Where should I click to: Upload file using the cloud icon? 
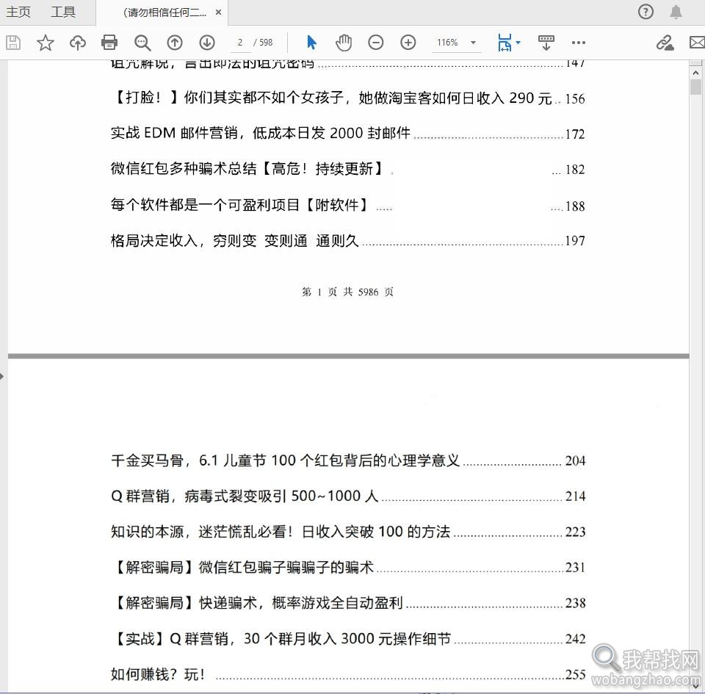coord(77,43)
